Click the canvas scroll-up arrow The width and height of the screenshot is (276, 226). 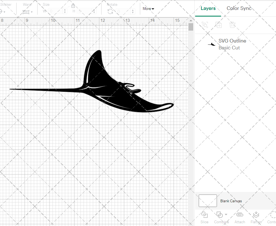tap(191, 21)
